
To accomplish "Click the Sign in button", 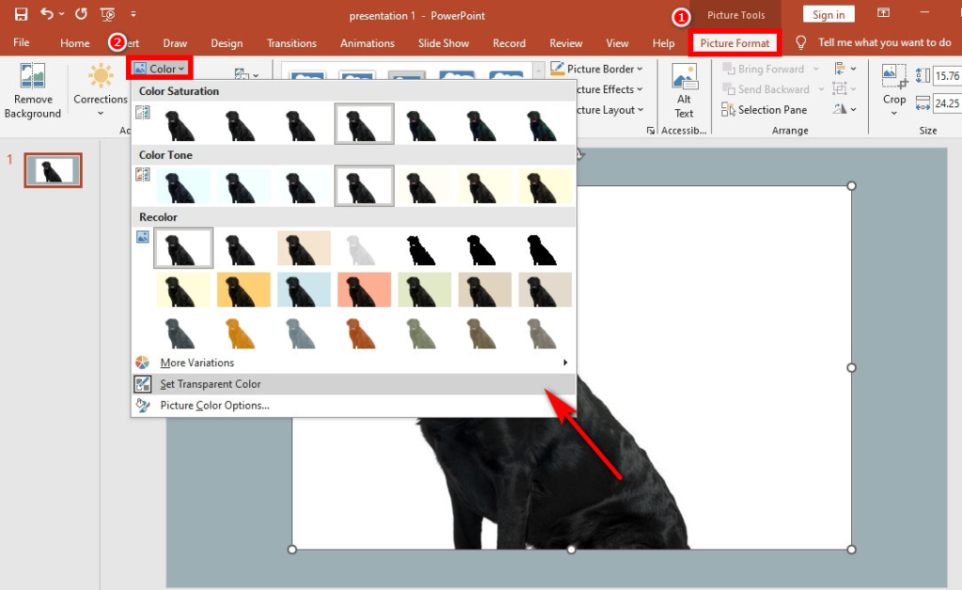I will (828, 14).
